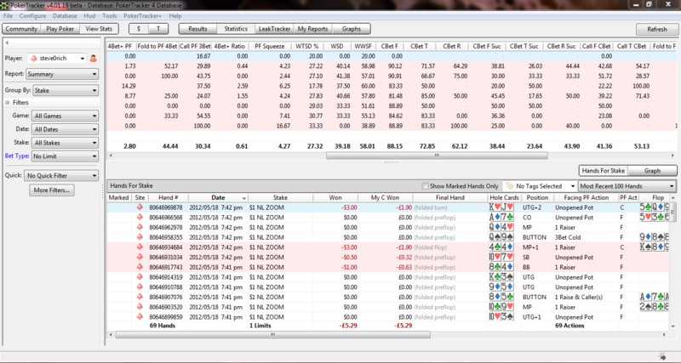Open the Bet Type No Limit dropdown

(x=66, y=156)
